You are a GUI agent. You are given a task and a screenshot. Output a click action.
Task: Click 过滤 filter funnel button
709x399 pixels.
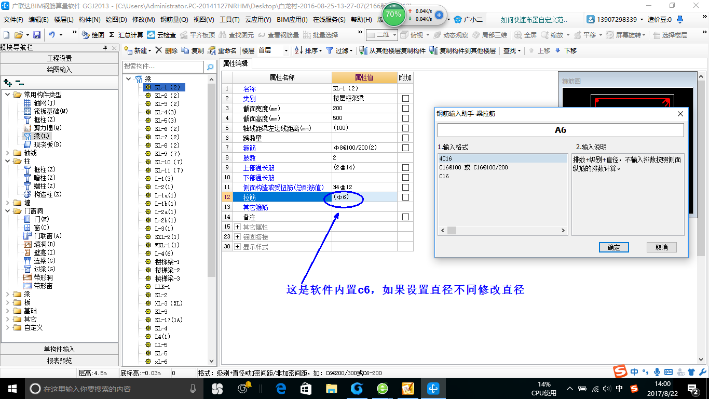click(339, 50)
